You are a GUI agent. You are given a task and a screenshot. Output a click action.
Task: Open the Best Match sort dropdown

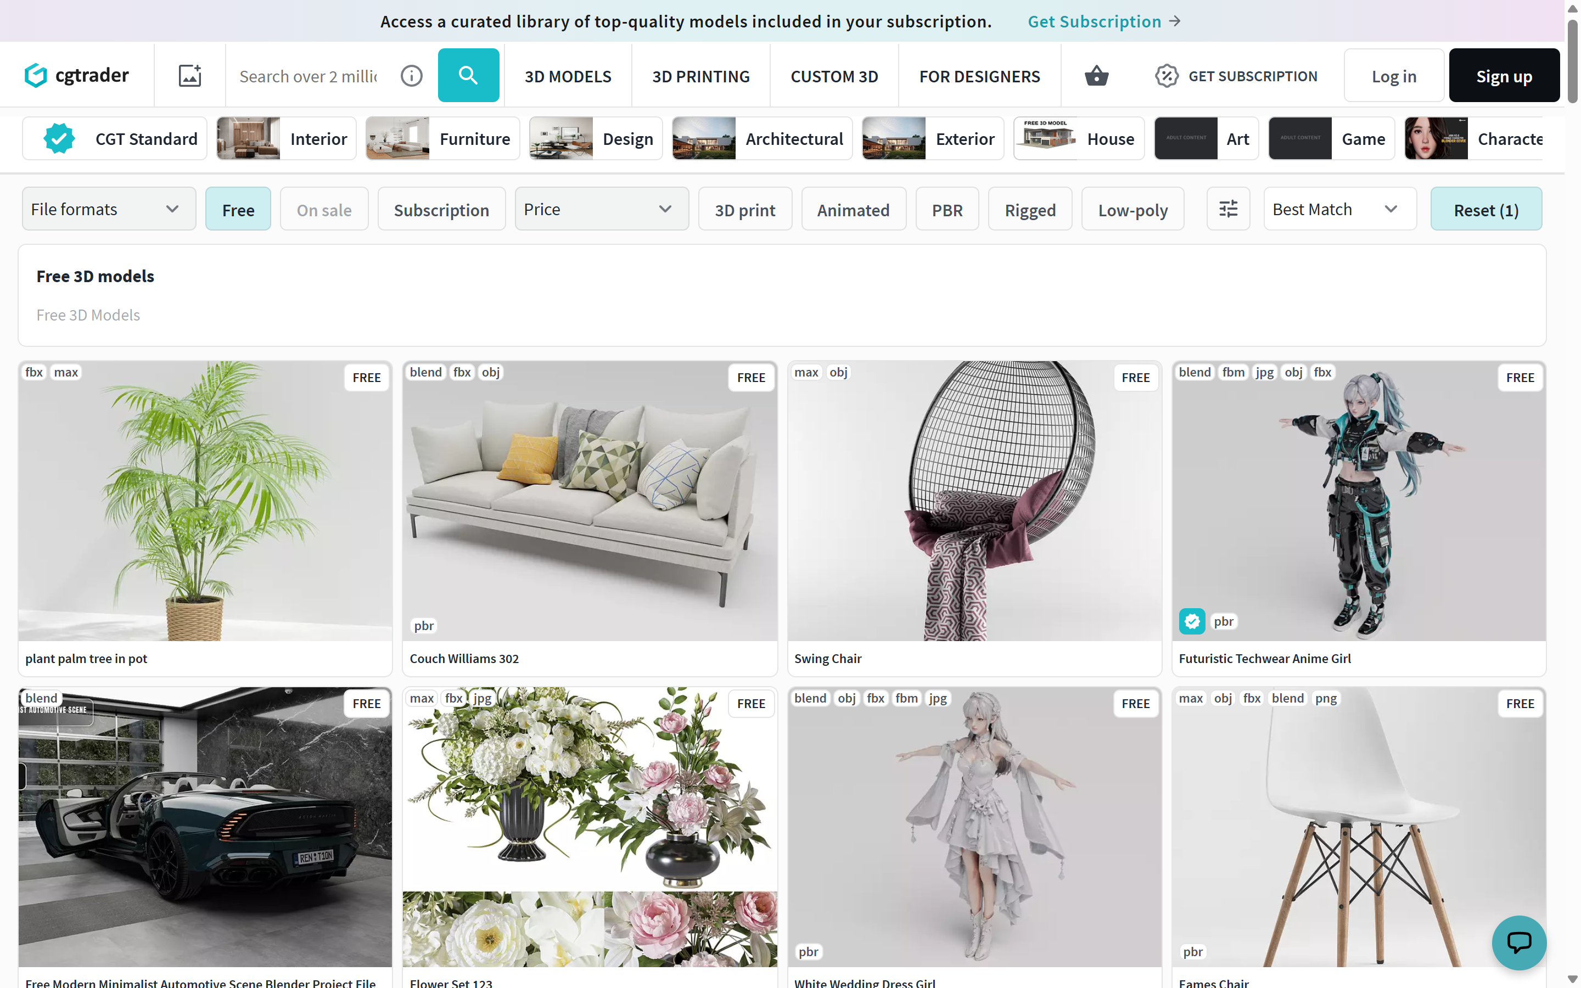[x=1340, y=209]
